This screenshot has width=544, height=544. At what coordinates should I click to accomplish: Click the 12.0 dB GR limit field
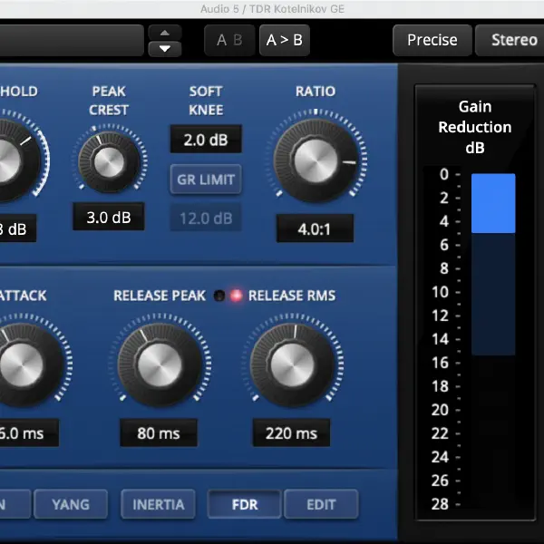205,218
